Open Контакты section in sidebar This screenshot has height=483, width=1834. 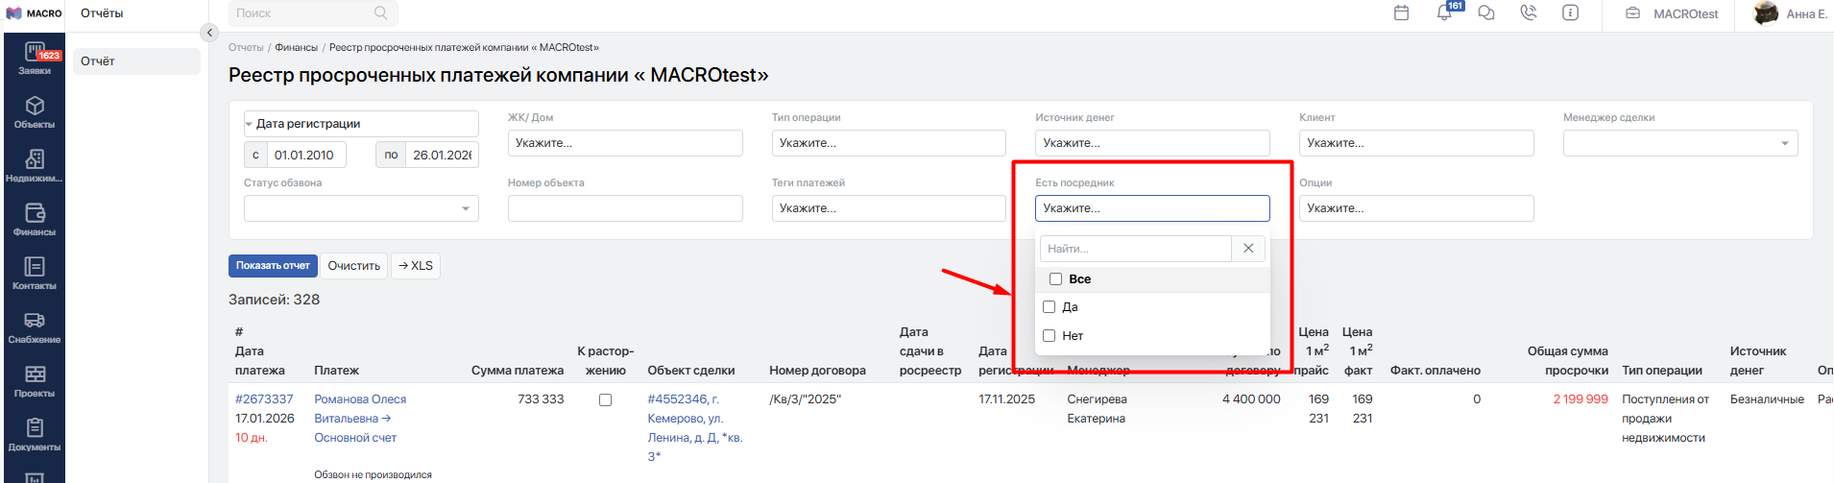[35, 273]
